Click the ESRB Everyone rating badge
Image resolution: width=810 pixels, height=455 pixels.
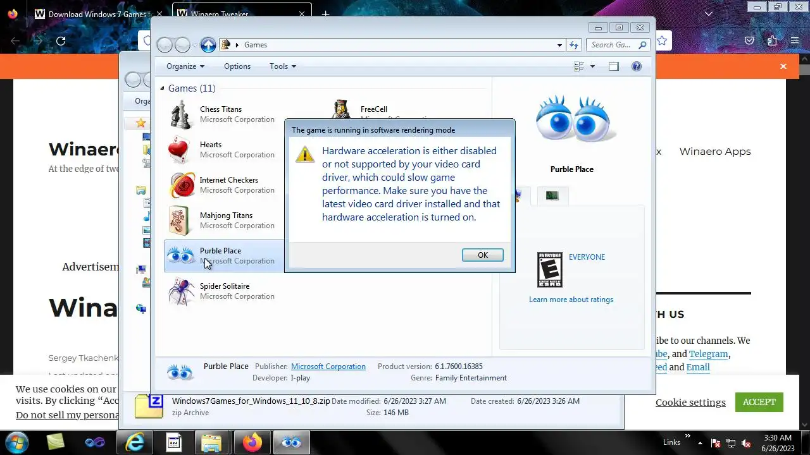[x=549, y=270]
